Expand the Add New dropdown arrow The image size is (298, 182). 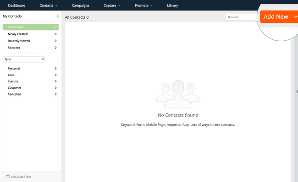coord(296,16)
